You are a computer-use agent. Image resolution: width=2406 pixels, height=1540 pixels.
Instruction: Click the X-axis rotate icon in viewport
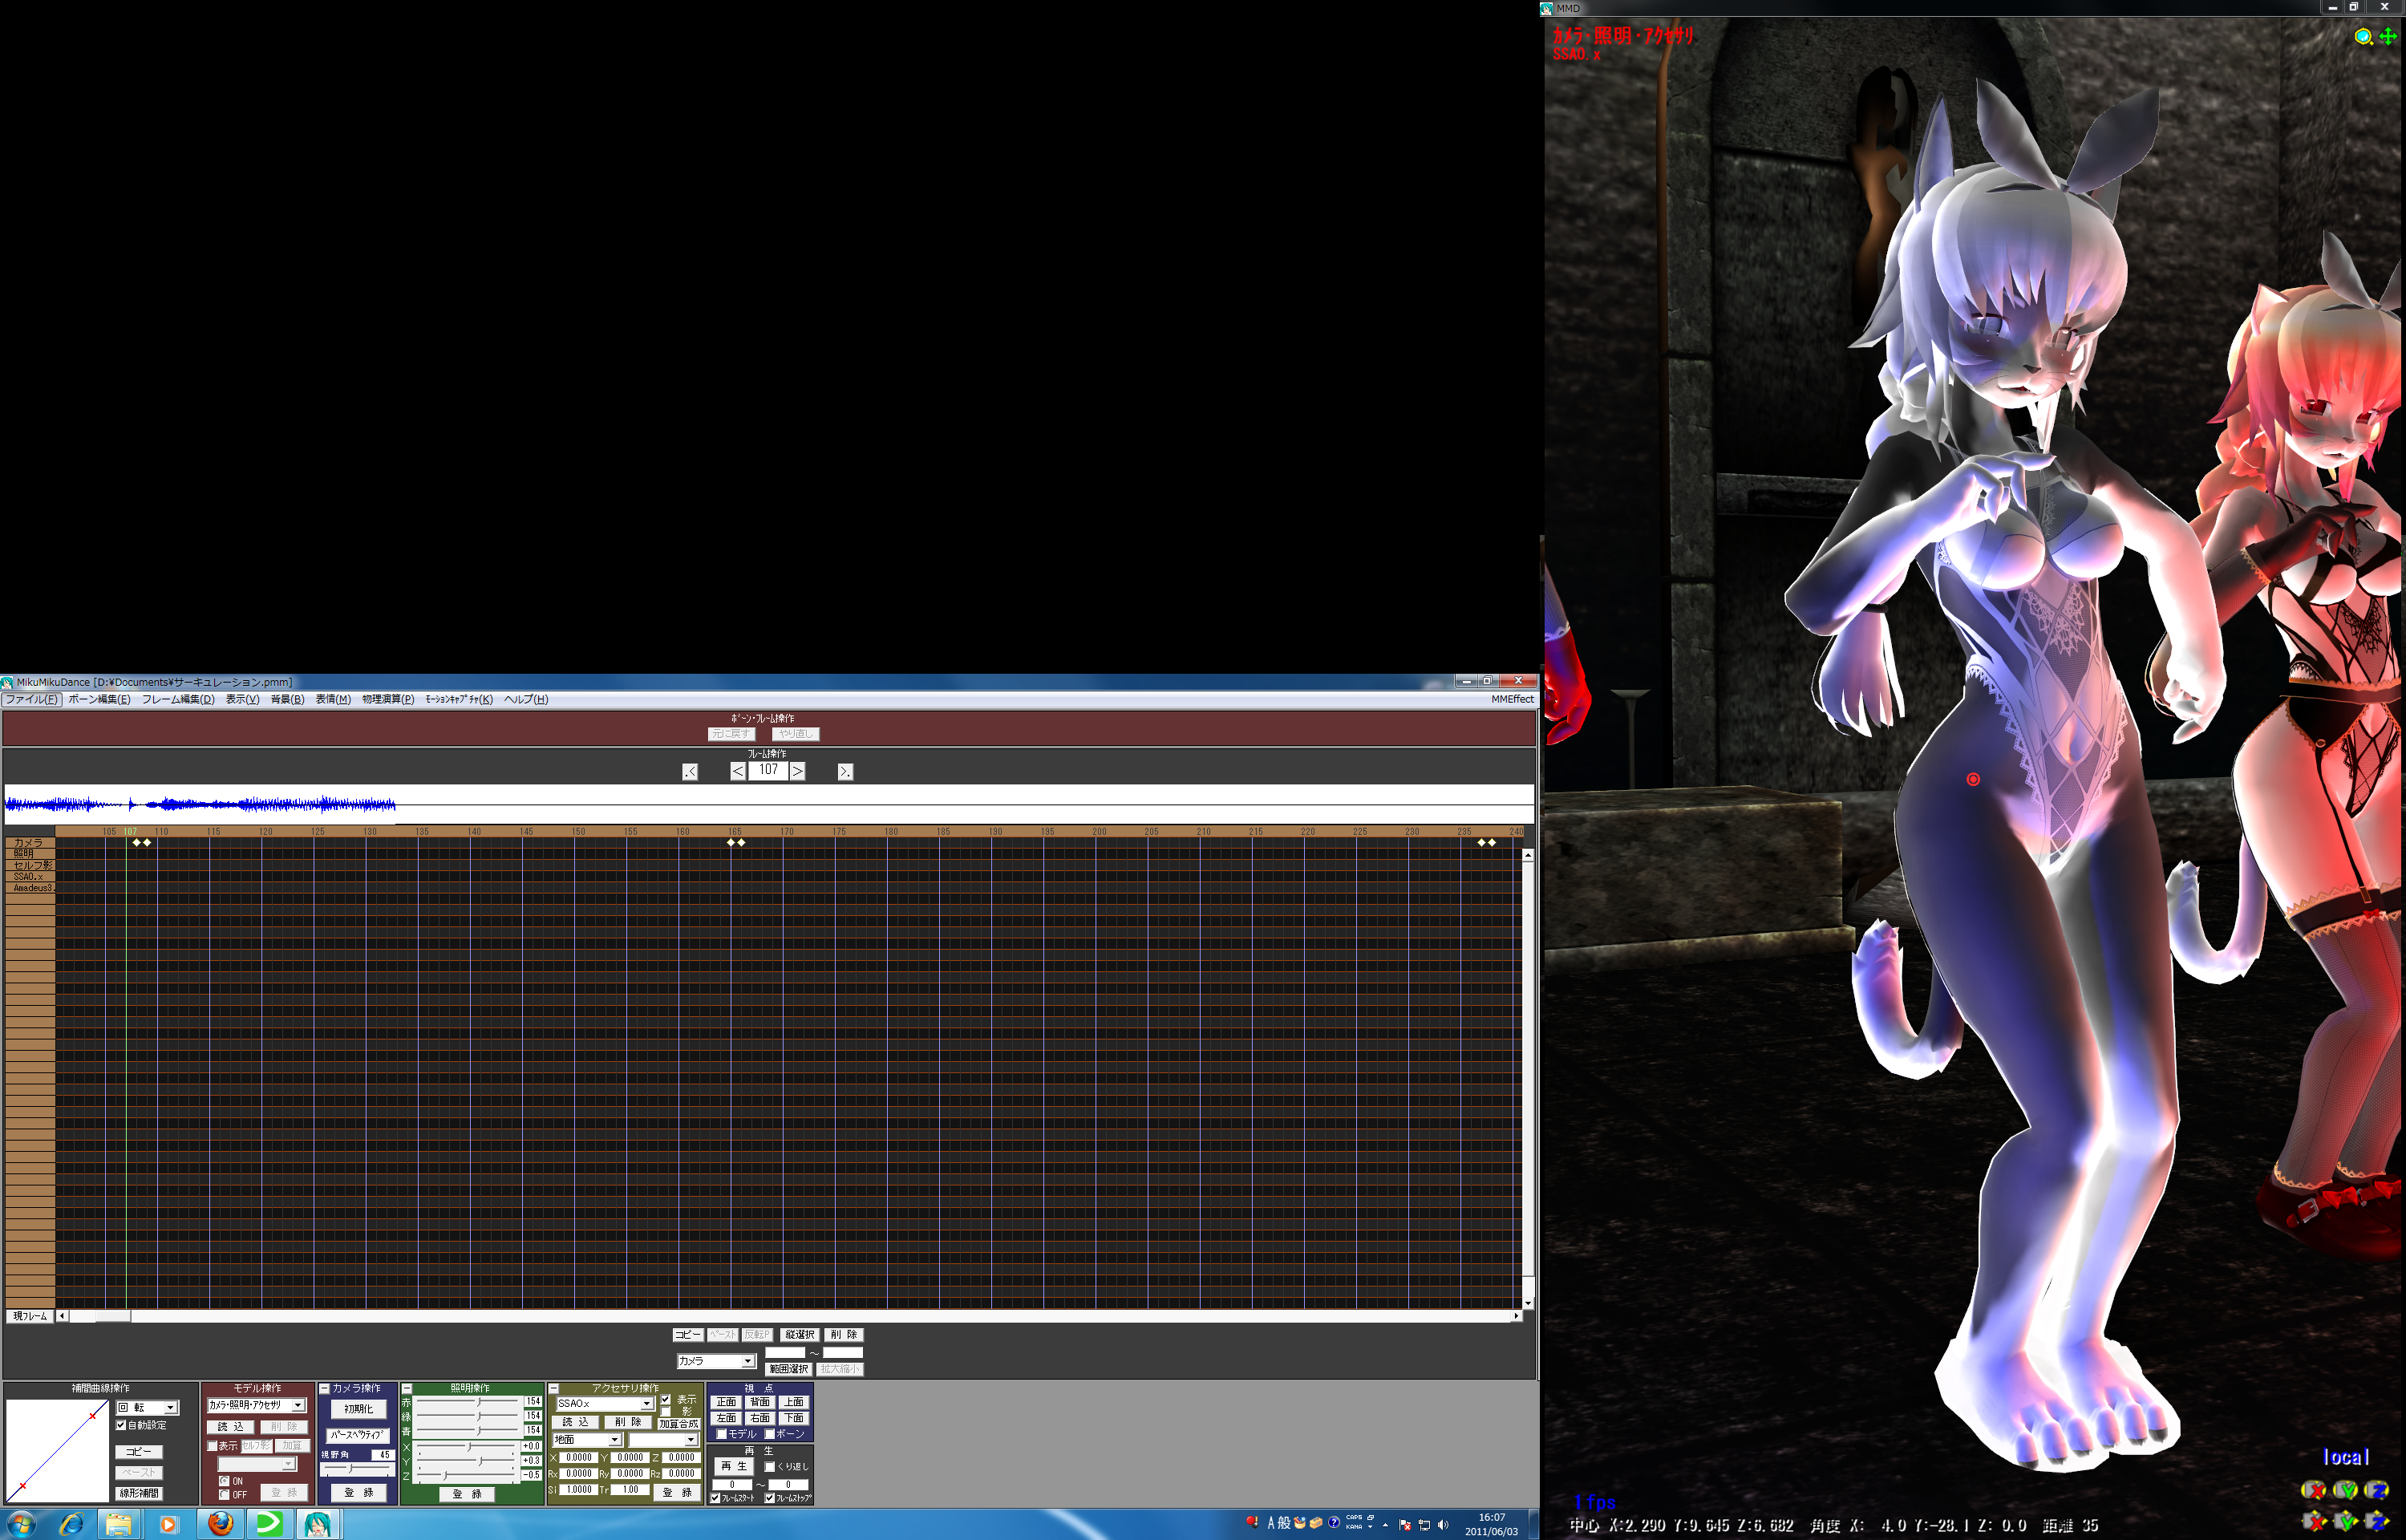click(x=2314, y=1490)
